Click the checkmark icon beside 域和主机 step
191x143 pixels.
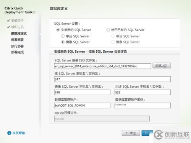(8, 27)
